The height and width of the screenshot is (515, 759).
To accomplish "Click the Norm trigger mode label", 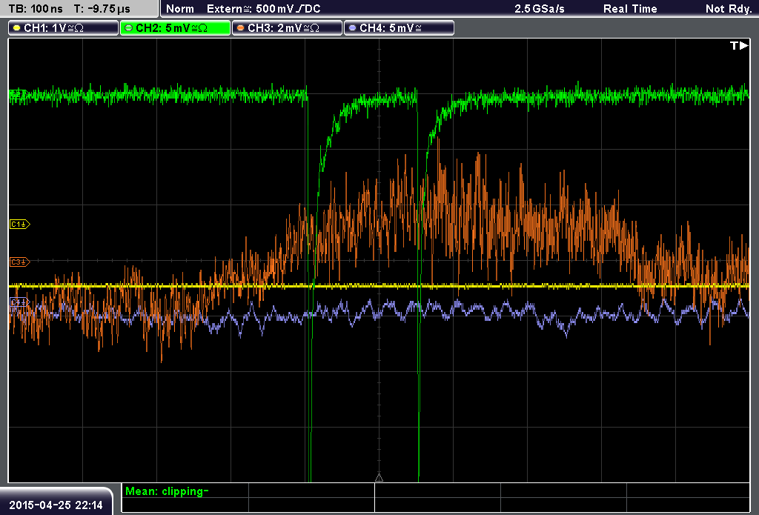I will [x=180, y=9].
